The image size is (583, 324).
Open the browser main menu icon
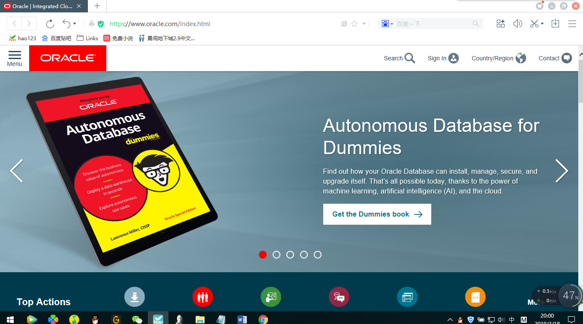point(572,24)
